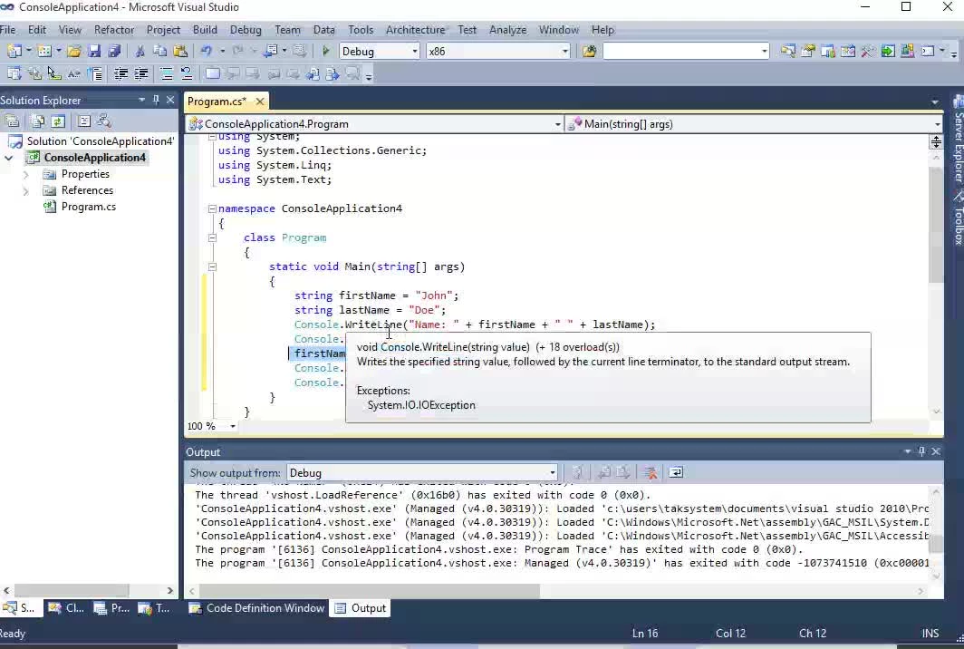Viewport: 964px width, 649px height.
Task: Open the Server Explorer side tab
Action: click(x=958, y=140)
